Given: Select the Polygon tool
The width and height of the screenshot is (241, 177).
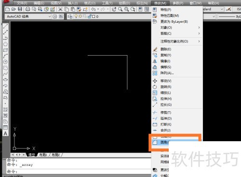Looking at the screenshot, I should 5,44.
